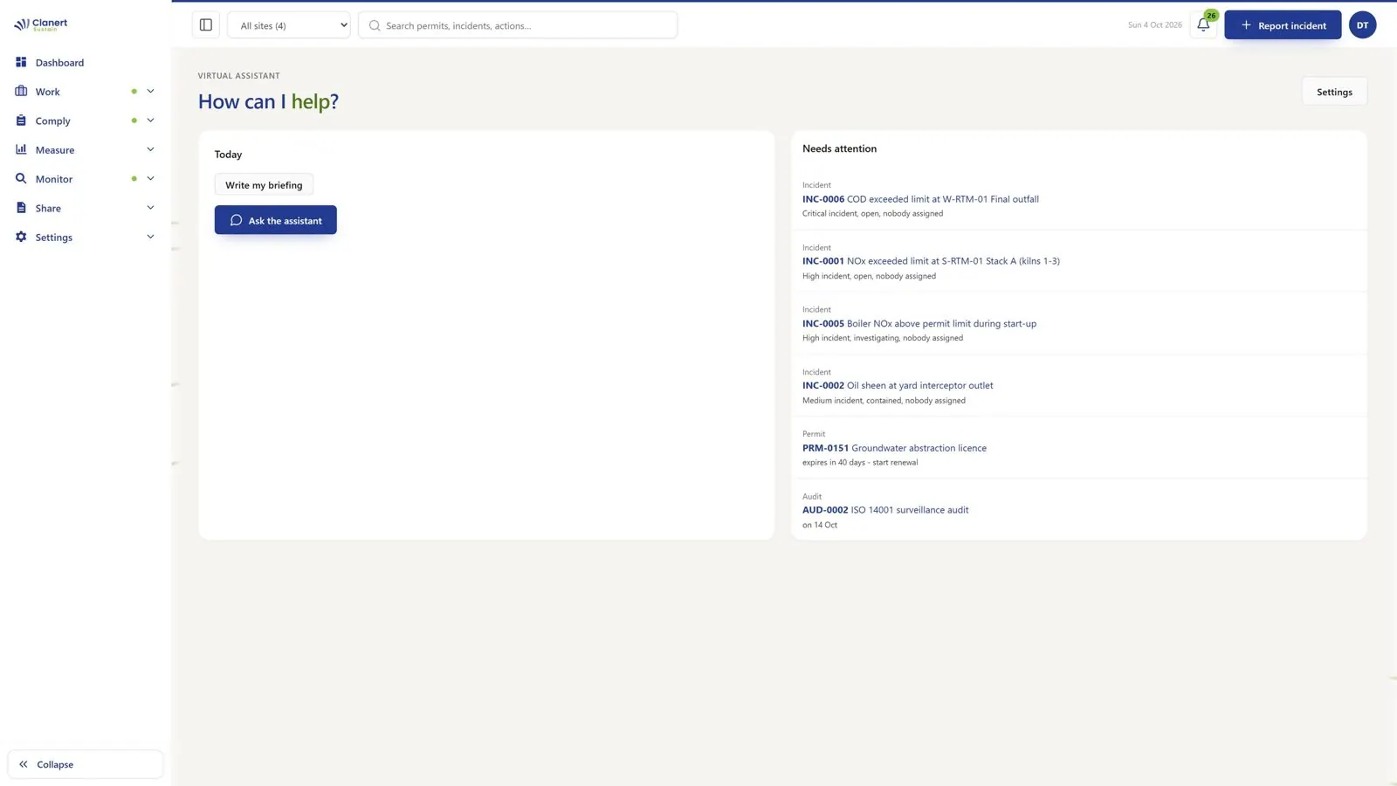This screenshot has width=1397, height=786.
Task: Click the Work briefcase icon
Action: pos(21,91)
